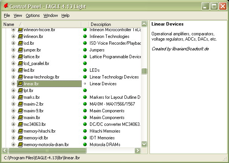The image size is (229, 163).
Task: Toggle the green in-use marker for mc34063.lbr
Action: click(85, 124)
